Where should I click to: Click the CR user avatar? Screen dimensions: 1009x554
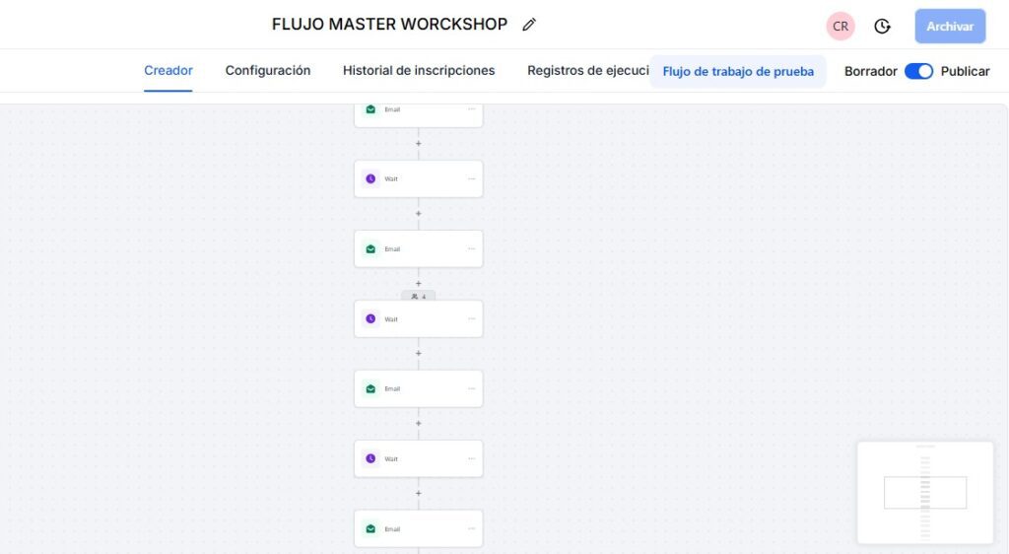pyautogui.click(x=841, y=27)
